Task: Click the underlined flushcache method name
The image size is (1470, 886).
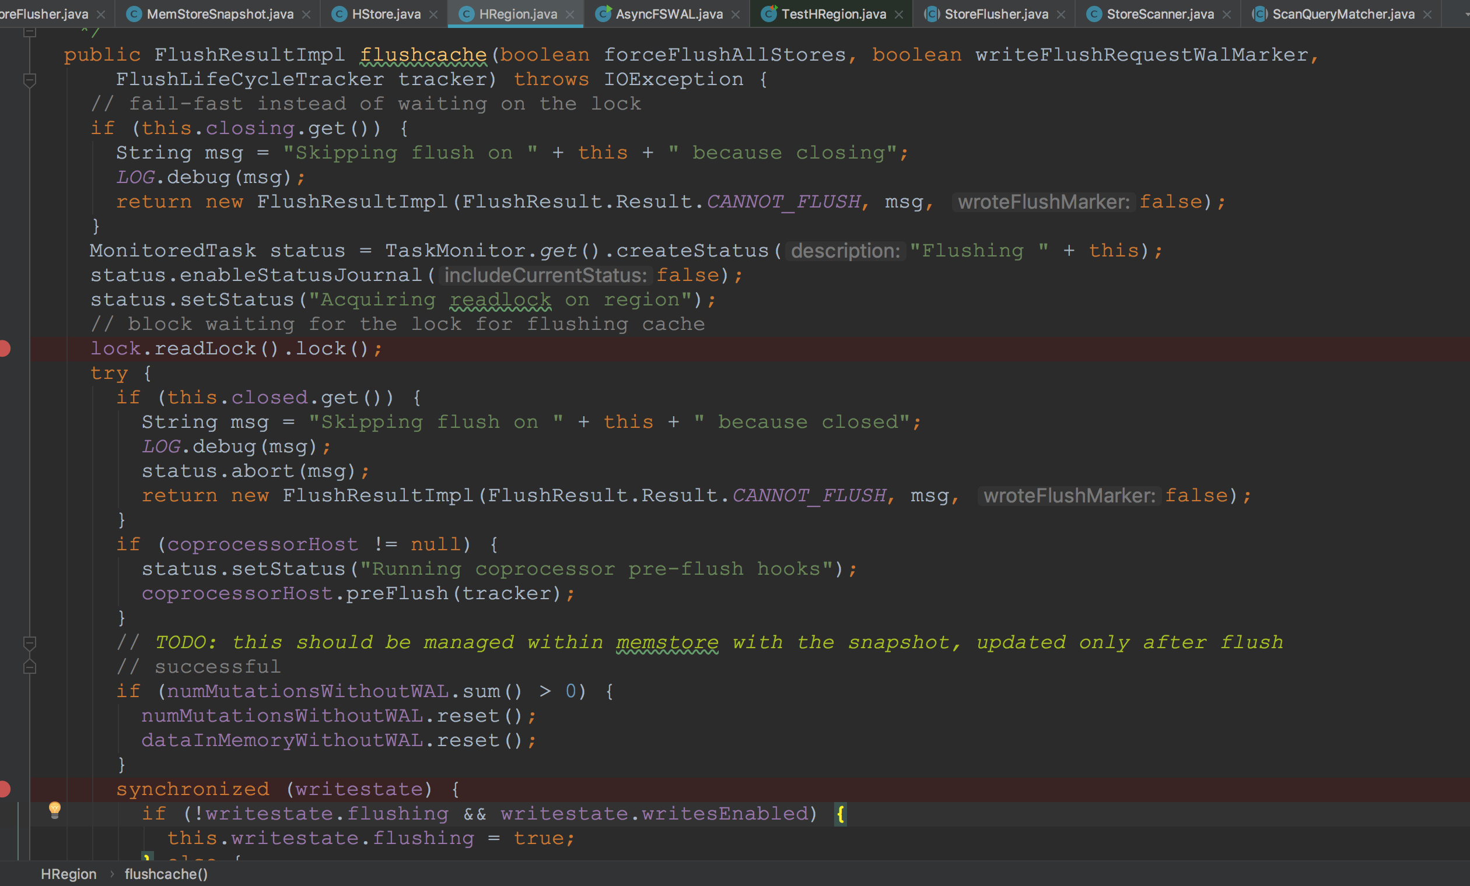Action: coord(423,55)
